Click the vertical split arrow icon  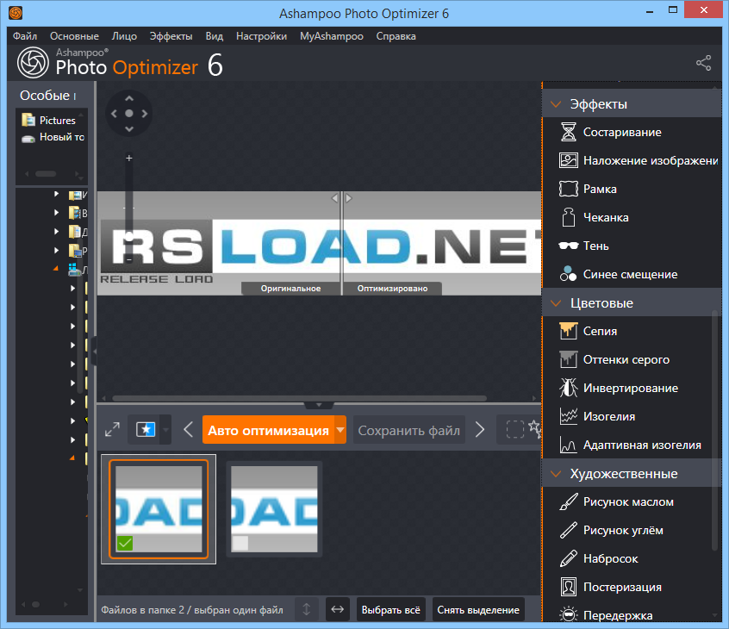click(307, 609)
